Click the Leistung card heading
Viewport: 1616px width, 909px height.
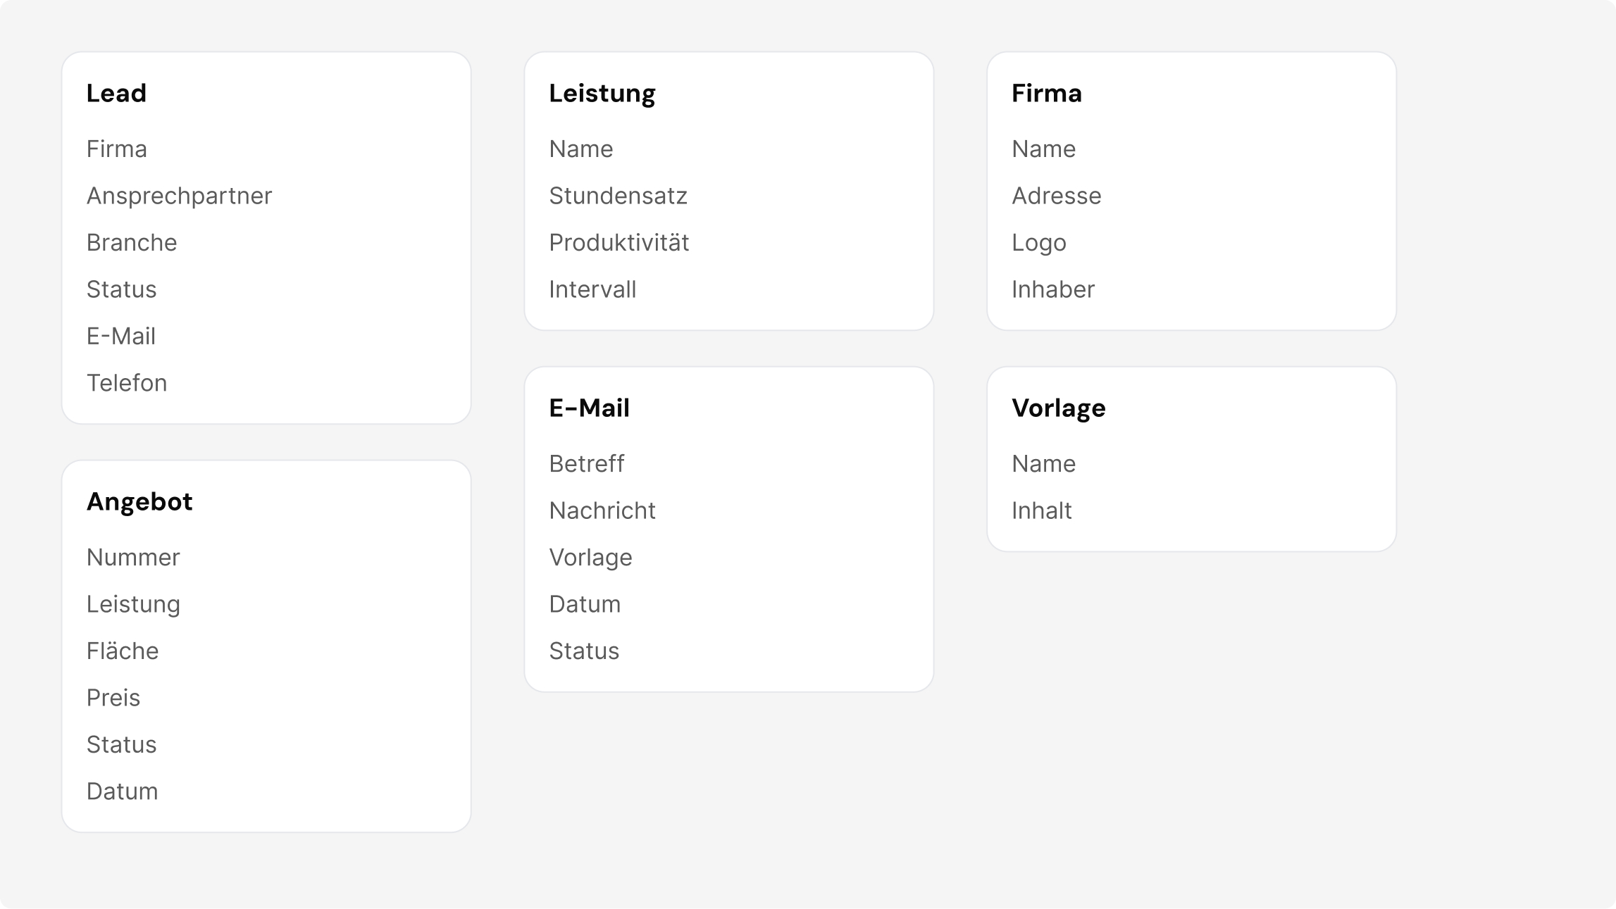pyautogui.click(x=602, y=94)
